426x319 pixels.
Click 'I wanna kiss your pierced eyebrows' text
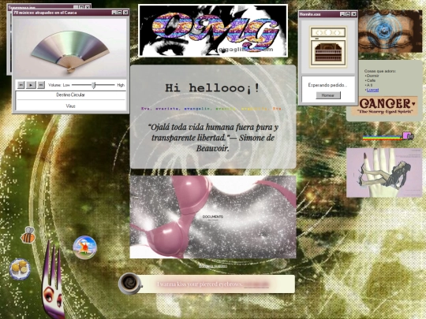click(200, 284)
